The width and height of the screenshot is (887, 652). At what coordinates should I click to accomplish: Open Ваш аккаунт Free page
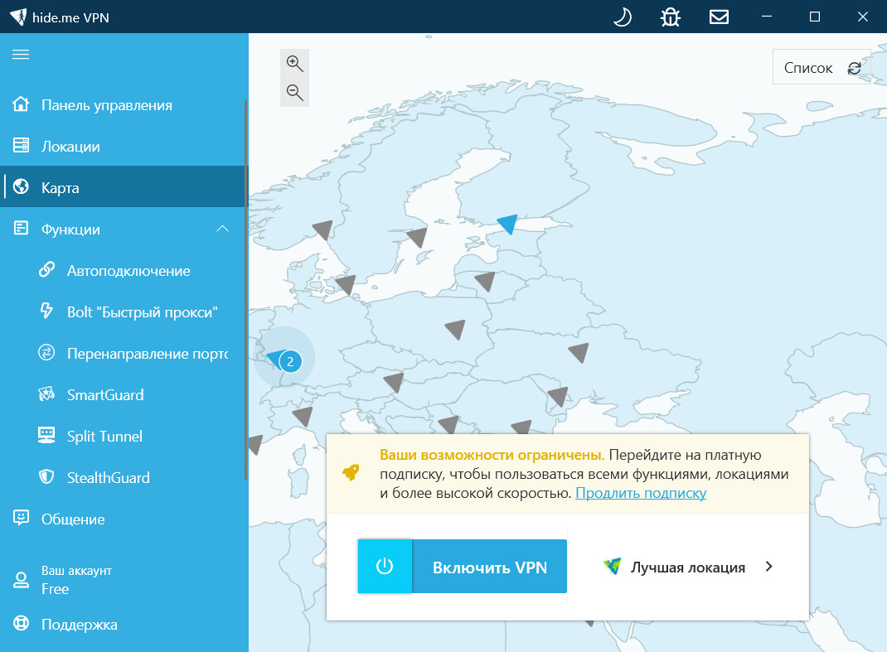click(x=124, y=580)
